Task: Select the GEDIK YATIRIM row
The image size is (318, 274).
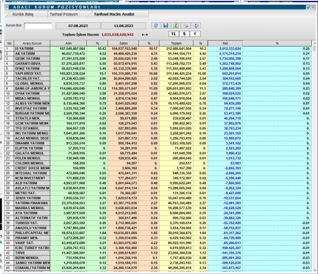Action: coord(158,58)
